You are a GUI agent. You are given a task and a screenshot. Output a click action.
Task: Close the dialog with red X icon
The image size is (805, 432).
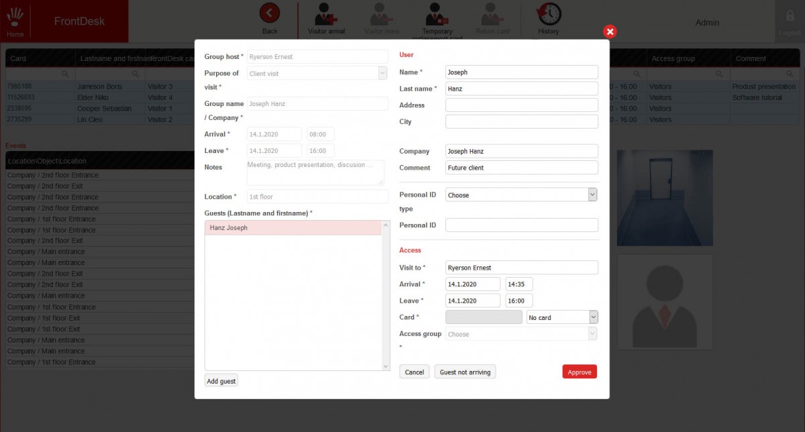pos(610,32)
